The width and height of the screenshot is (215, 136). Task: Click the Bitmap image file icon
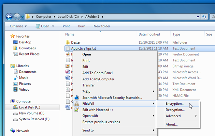click(x=68, y=66)
